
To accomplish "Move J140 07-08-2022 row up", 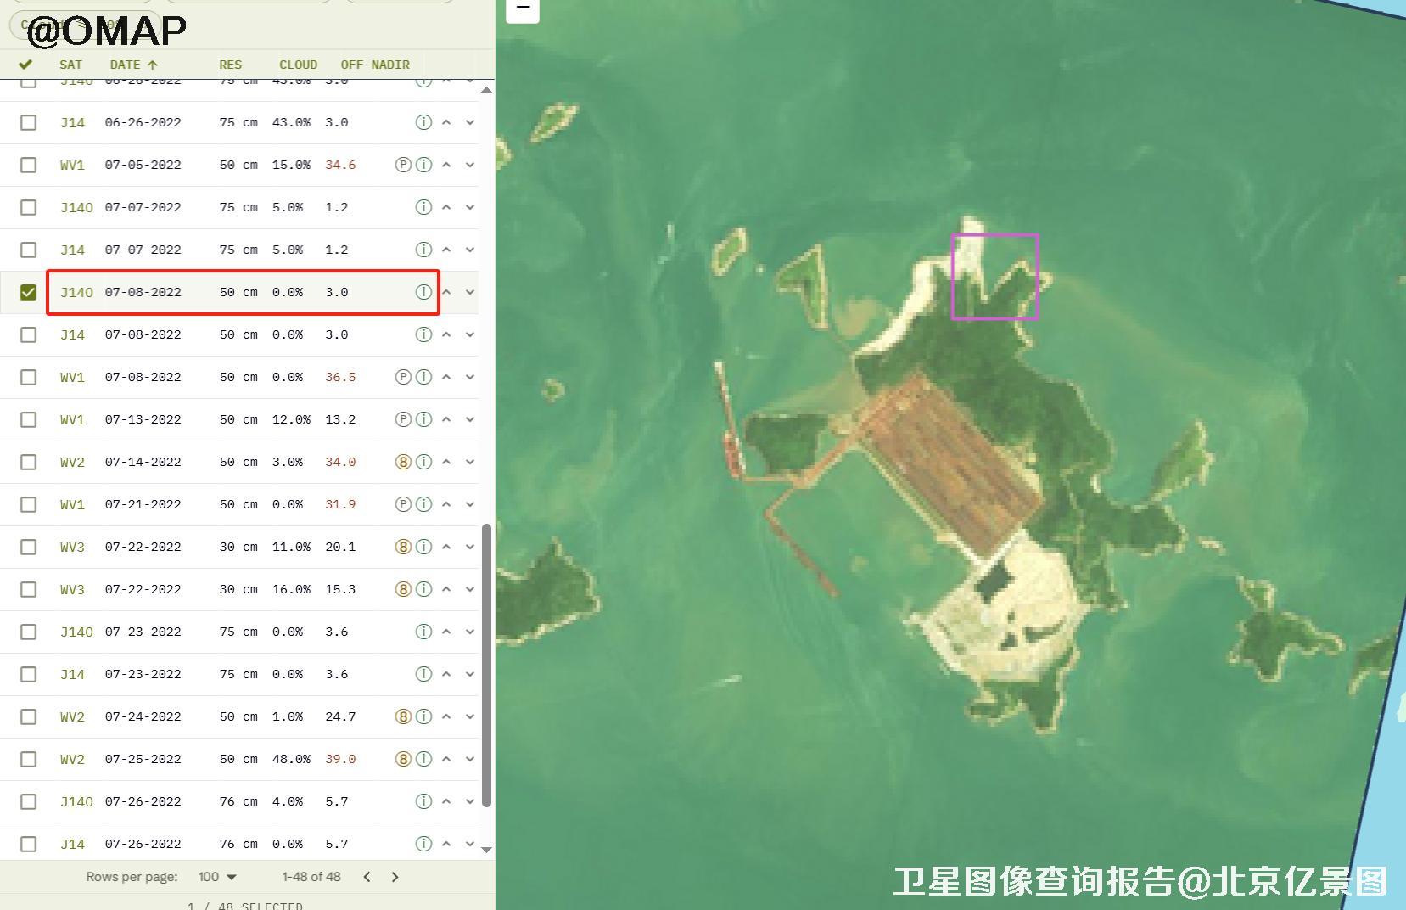I will click(446, 292).
